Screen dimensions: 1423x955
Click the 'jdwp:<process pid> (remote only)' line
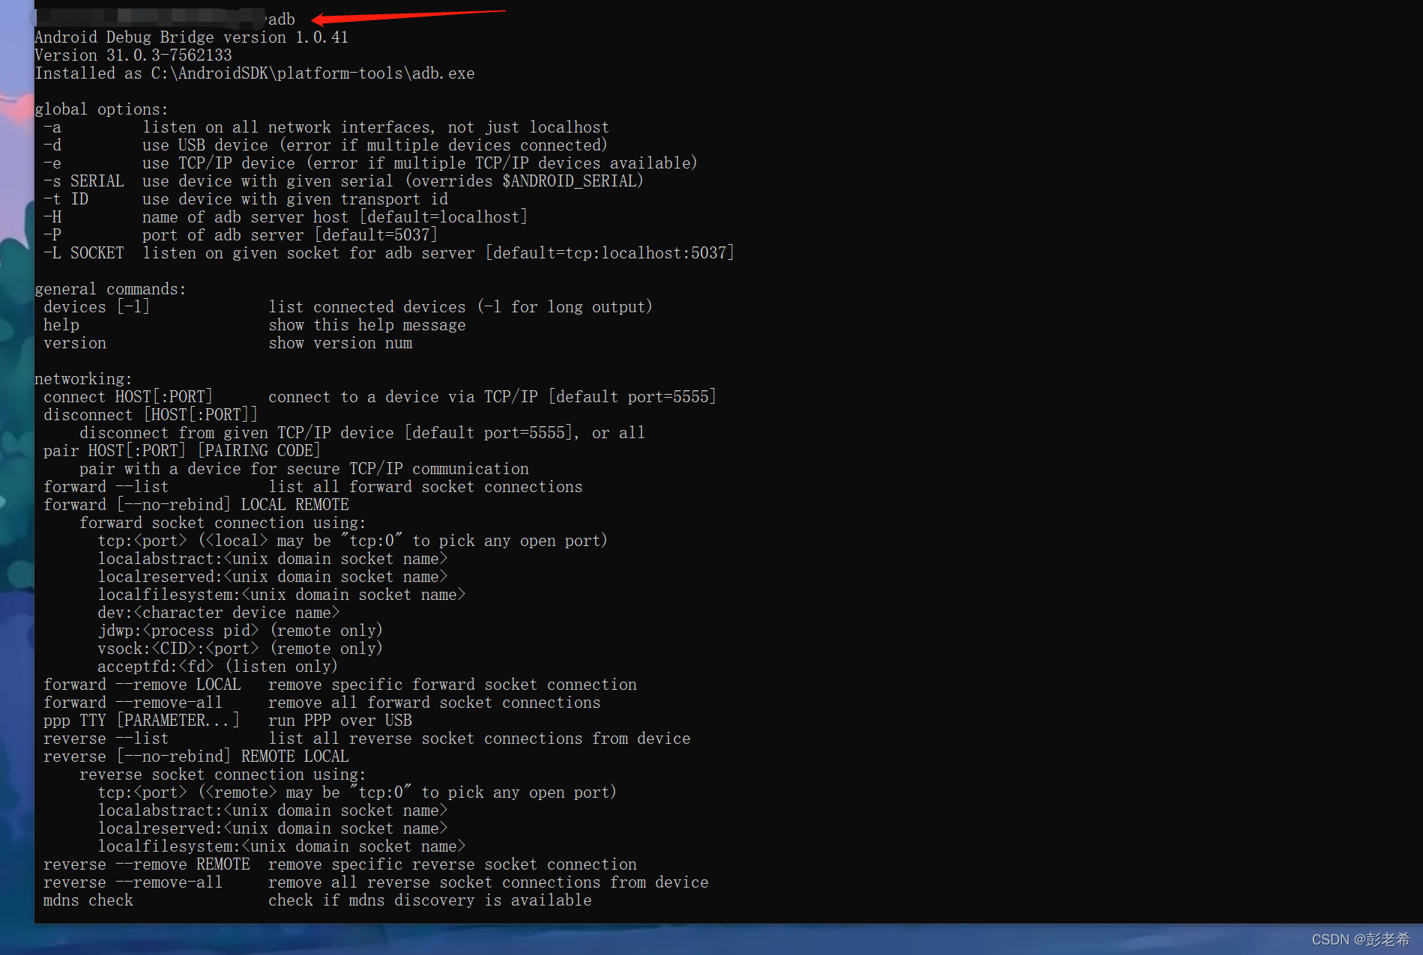(240, 631)
